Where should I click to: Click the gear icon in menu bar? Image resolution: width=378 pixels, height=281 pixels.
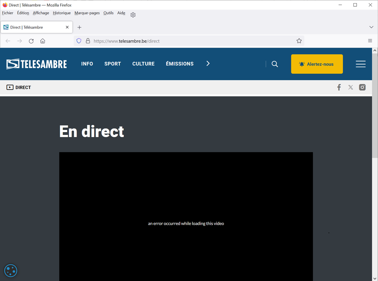(133, 15)
